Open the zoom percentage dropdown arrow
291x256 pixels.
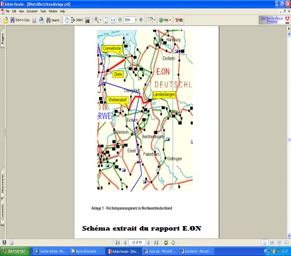click(136, 20)
